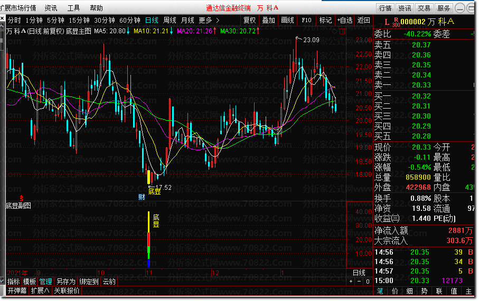This screenshot has height=301, width=479.
Task: Click the 关联报价 button
Action: pos(67,290)
